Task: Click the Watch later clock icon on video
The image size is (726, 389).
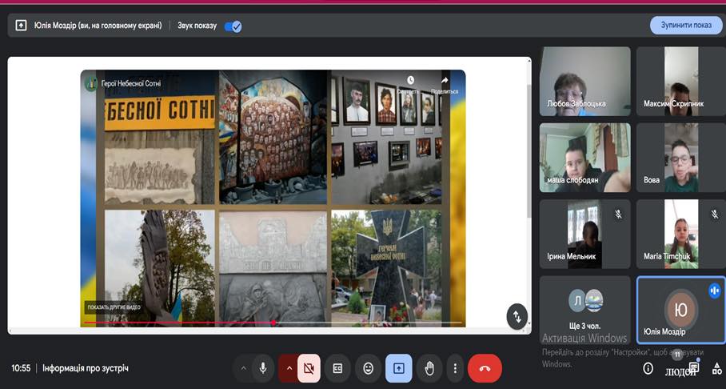Action: [410, 81]
